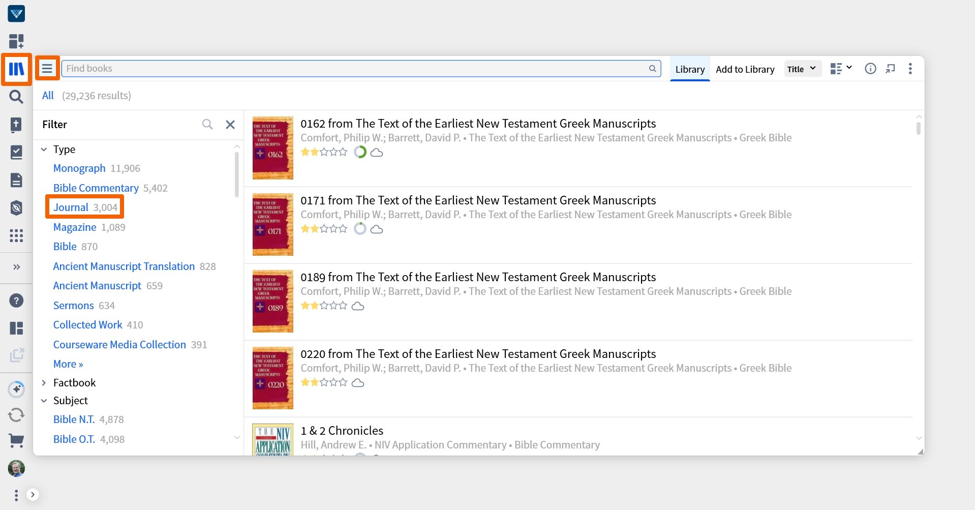This screenshot has height=510, width=975.
Task: Open the AI sparkle assistant icon
Action: 16,389
